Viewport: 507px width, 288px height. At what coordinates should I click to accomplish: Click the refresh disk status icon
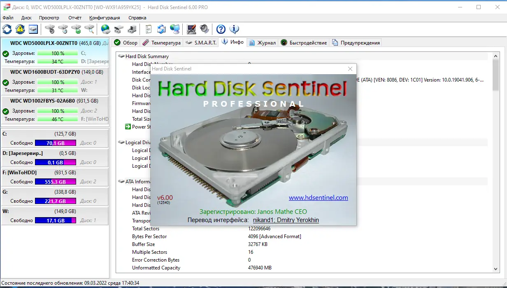(x=6, y=29)
